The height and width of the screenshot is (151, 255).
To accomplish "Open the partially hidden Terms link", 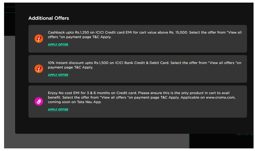I will click(245, 134).
